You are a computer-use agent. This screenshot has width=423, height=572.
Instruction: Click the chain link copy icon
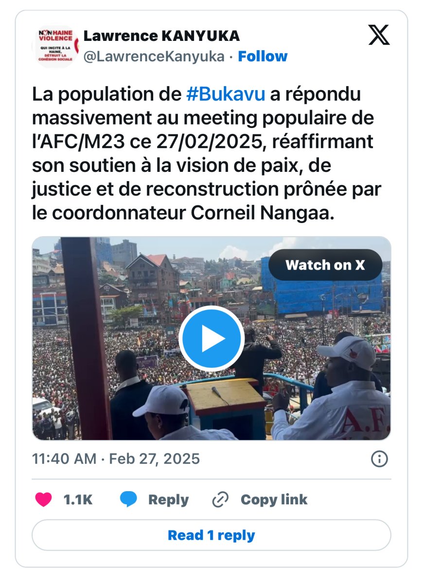pos(220,499)
